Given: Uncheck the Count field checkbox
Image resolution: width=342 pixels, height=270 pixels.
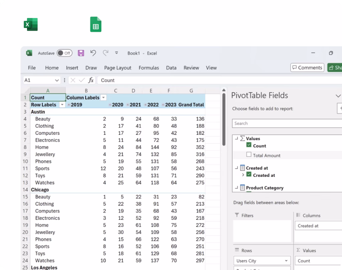Looking at the screenshot, I should pyautogui.click(x=249, y=145).
